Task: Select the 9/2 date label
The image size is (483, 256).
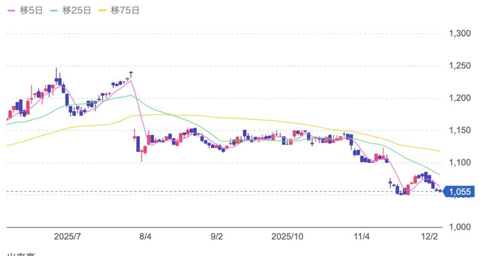Action: tap(217, 236)
